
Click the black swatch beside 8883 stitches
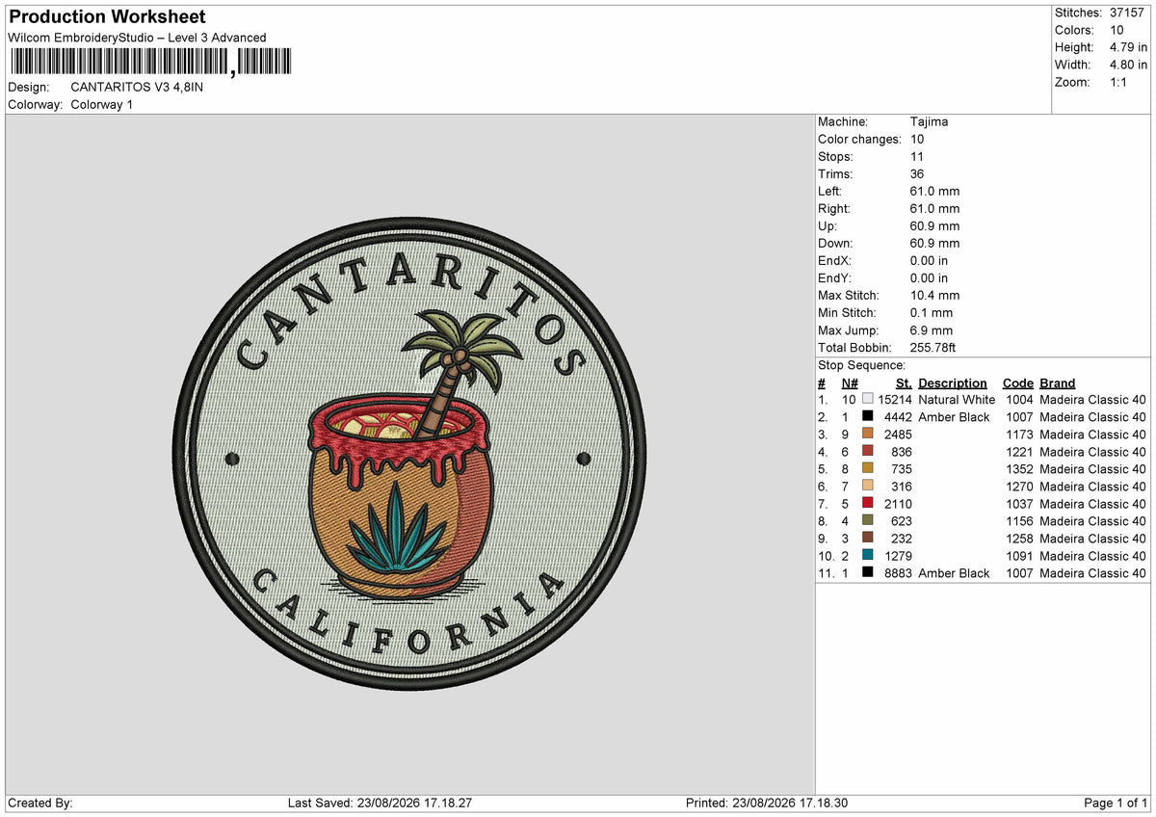coord(867,572)
